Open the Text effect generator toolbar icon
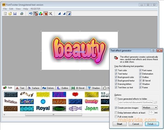164x130 pixels. pyautogui.click(x=35, y=14)
